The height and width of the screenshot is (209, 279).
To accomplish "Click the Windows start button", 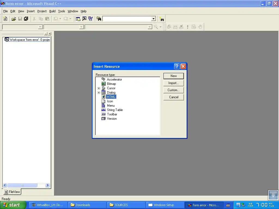I will click(x=13, y=205).
